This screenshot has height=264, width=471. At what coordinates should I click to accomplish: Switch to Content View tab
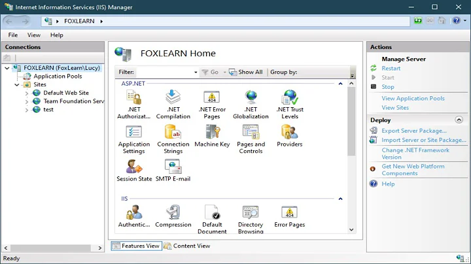(x=187, y=246)
